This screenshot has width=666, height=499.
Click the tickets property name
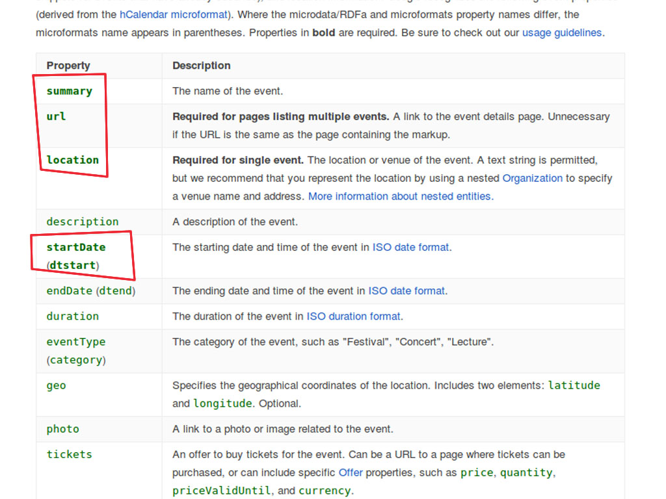pyautogui.click(x=69, y=454)
